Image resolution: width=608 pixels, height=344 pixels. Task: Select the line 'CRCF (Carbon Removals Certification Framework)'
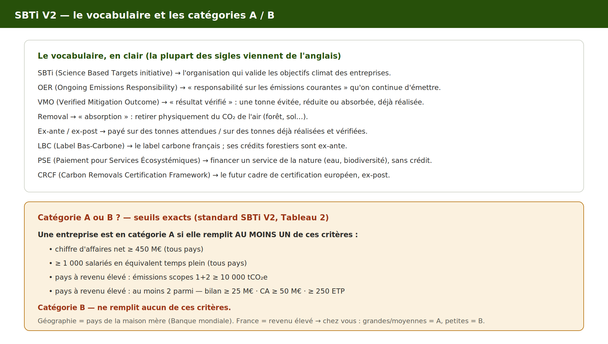tap(214, 175)
